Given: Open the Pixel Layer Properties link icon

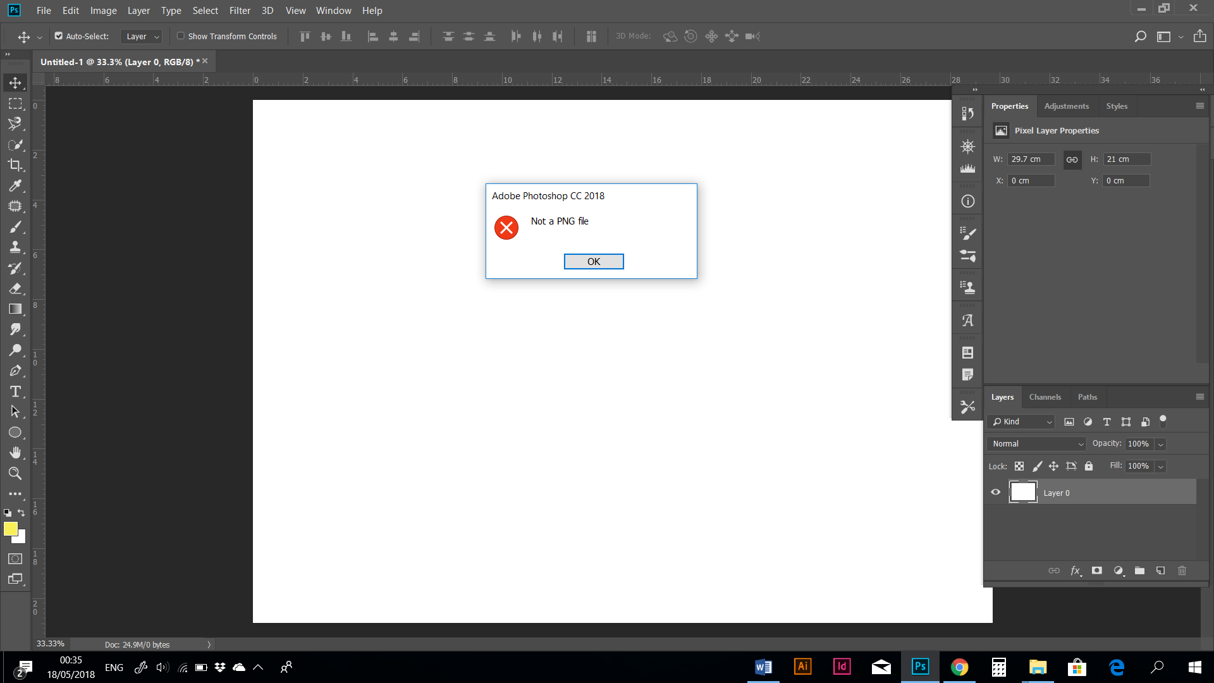Looking at the screenshot, I should click(1072, 159).
